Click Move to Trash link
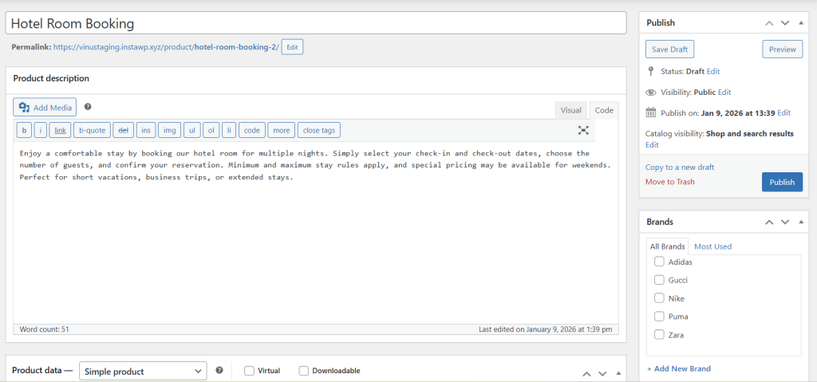 tap(669, 182)
